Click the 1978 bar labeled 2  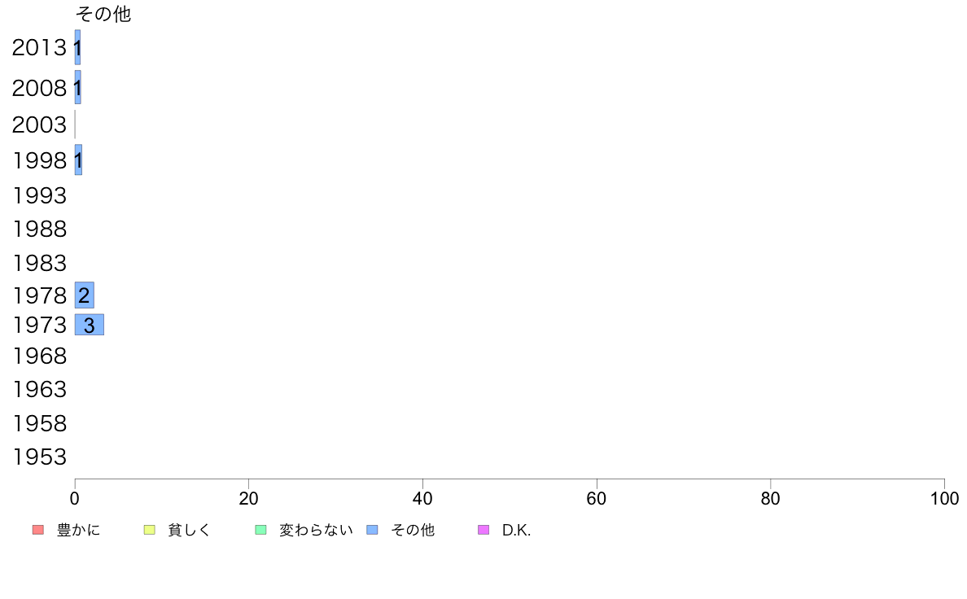84,295
